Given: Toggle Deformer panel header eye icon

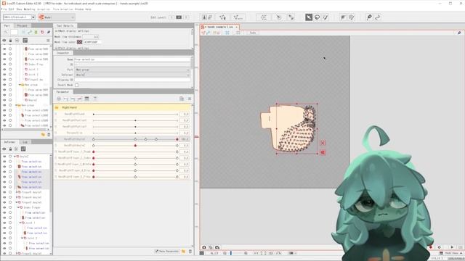Looking at the screenshot, I should click(x=4, y=149).
